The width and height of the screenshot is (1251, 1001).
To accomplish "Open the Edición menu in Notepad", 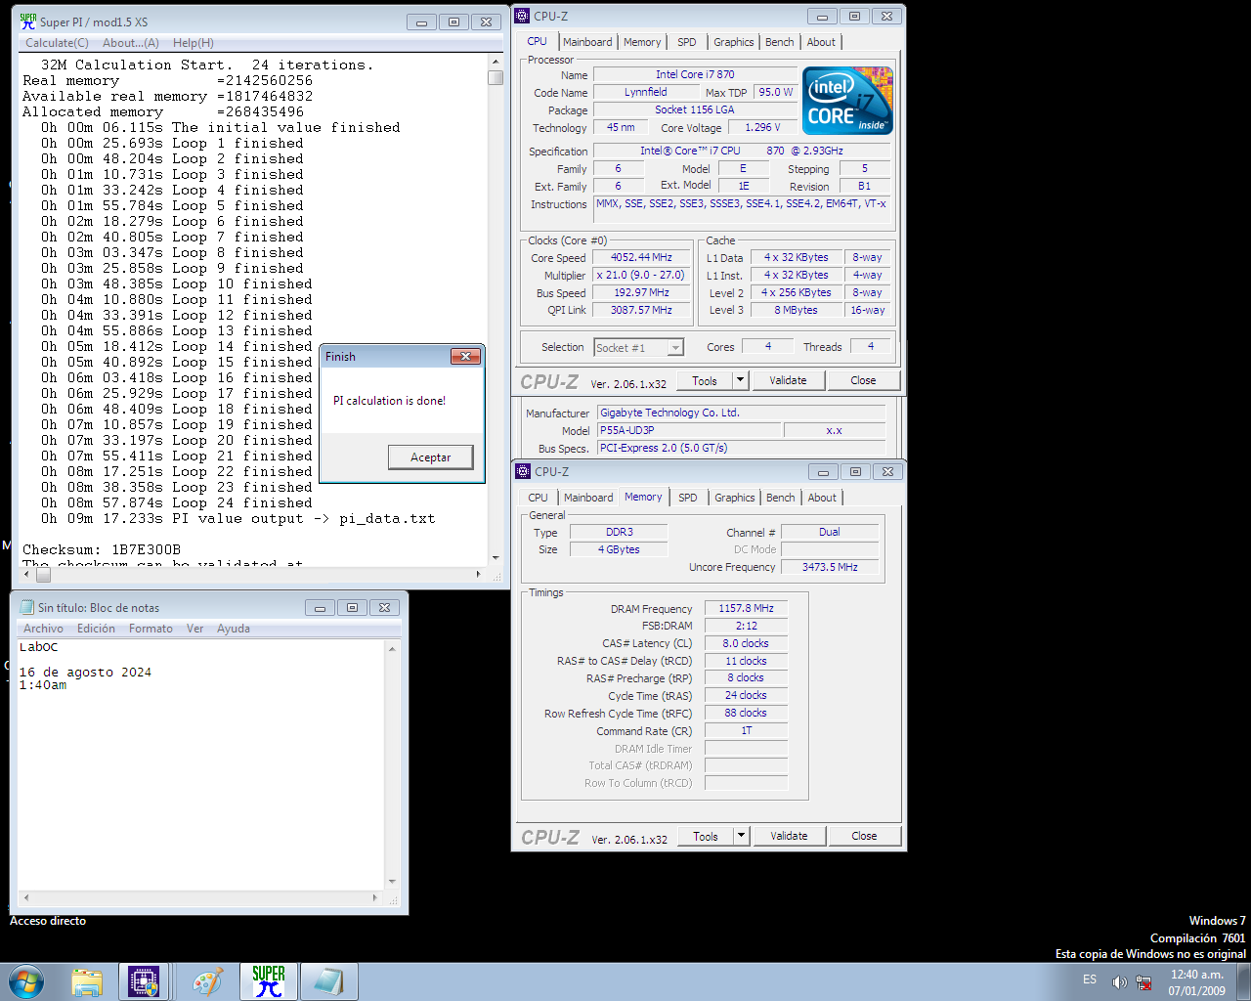I will pos(96,629).
